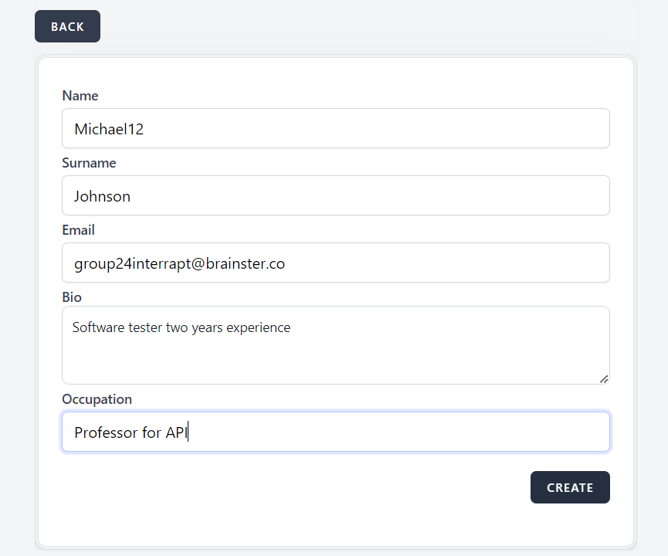Click empty right side of Occupation field
This screenshot has width=668, height=556.
[463, 432]
